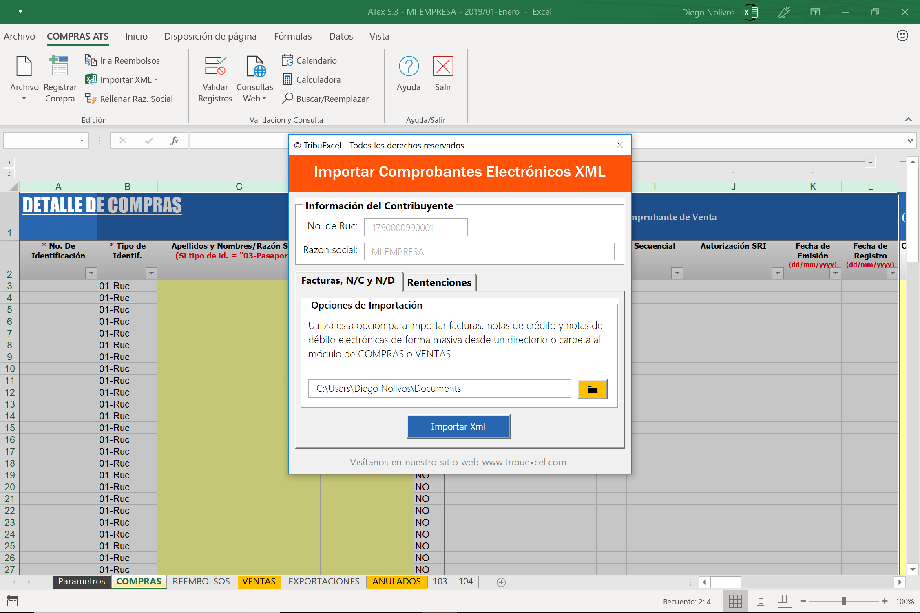Image resolution: width=920 pixels, height=613 pixels.
Task: Cancel formula entry X icon
Action: 123,141
